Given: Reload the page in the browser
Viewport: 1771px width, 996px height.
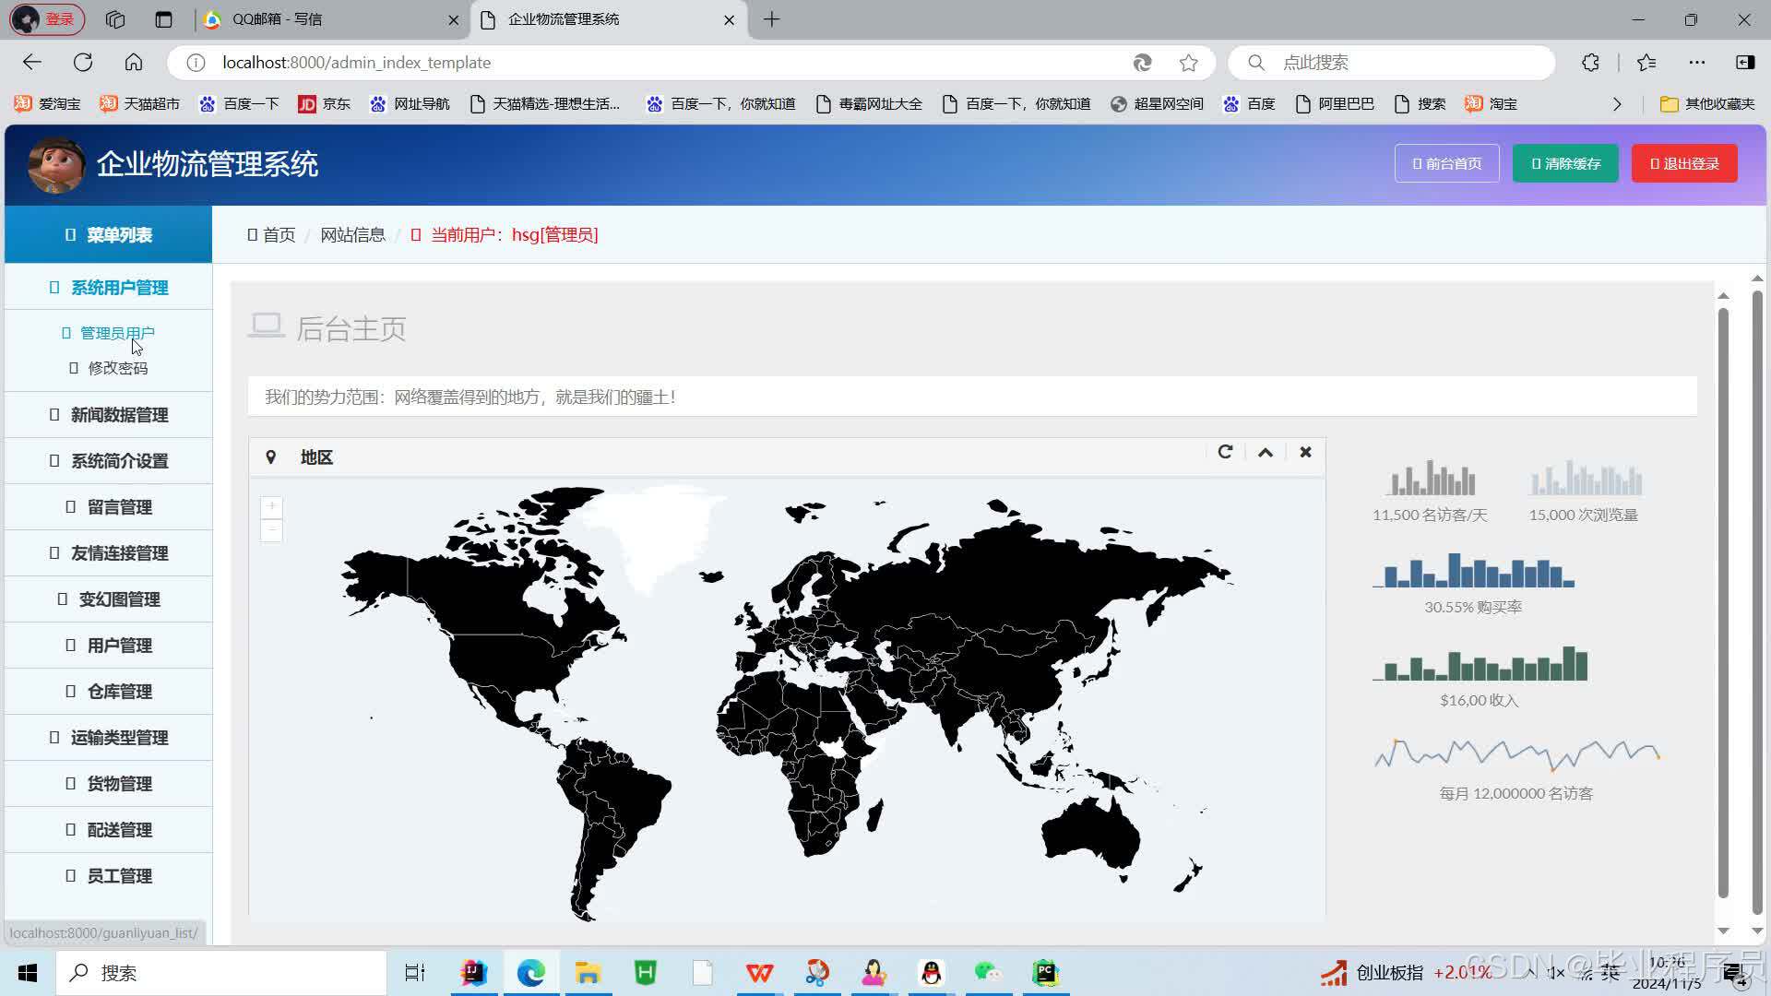Looking at the screenshot, I should pyautogui.click(x=83, y=63).
